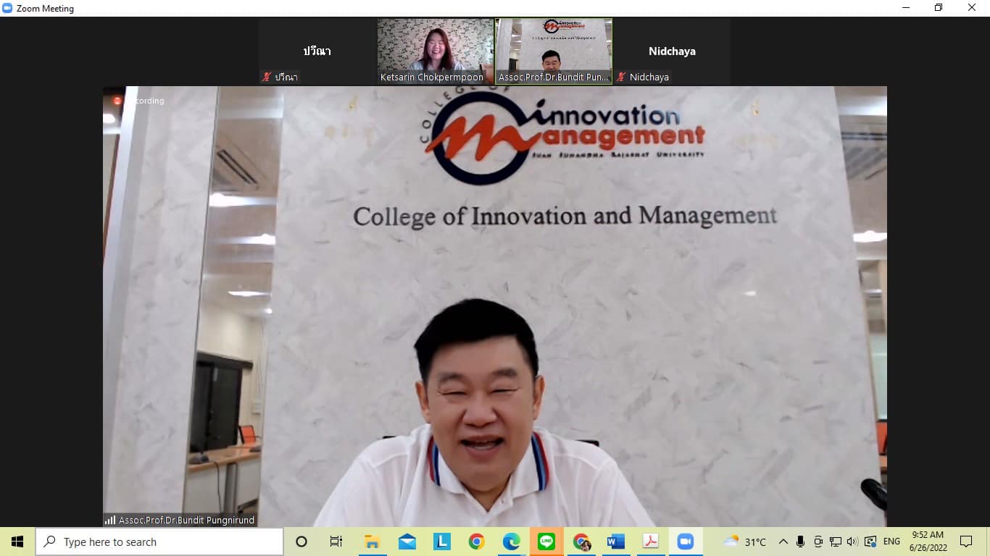This screenshot has height=556, width=990.
Task: Select the Nidchaya participant tile
Action: coord(672,51)
